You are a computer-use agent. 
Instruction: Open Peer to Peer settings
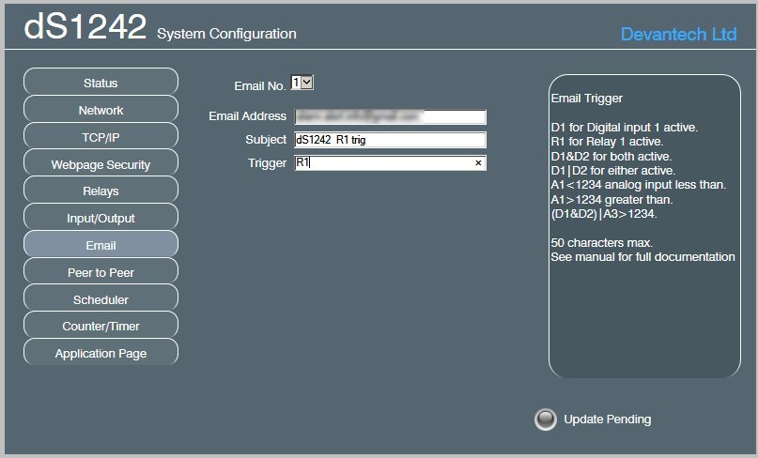pos(101,272)
